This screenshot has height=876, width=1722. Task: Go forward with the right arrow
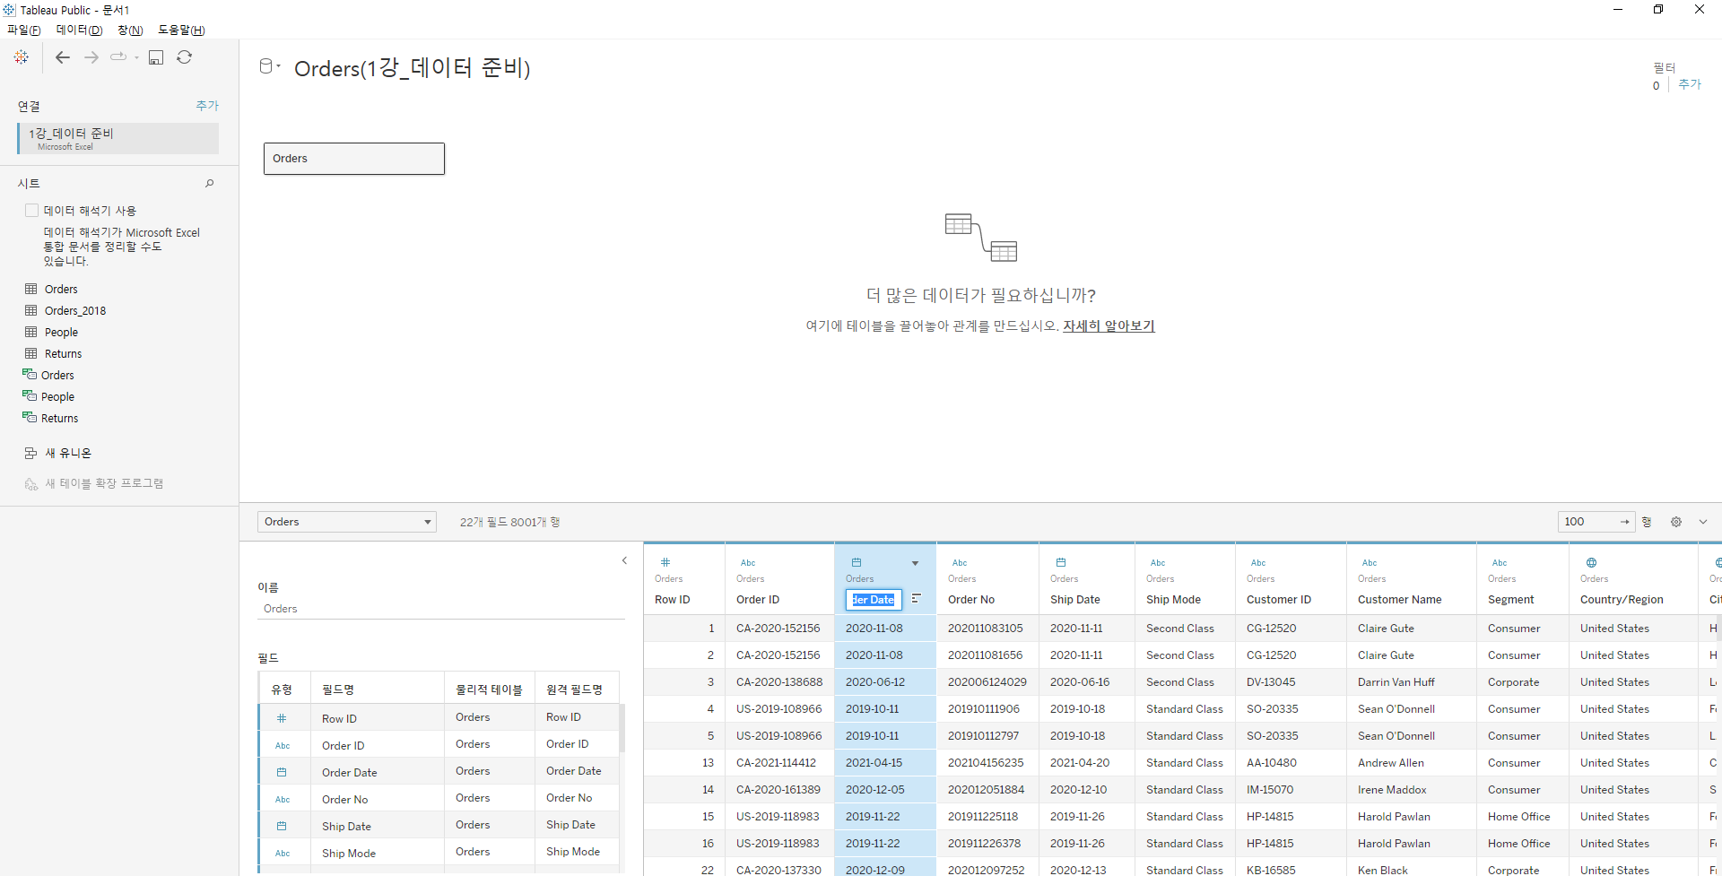pos(91,57)
